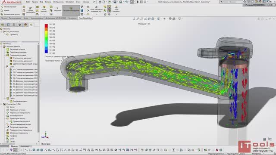Screen dimensions: 276x155
Task: Switch to the Flow Simulation ribbon tab
Action: (85, 18)
